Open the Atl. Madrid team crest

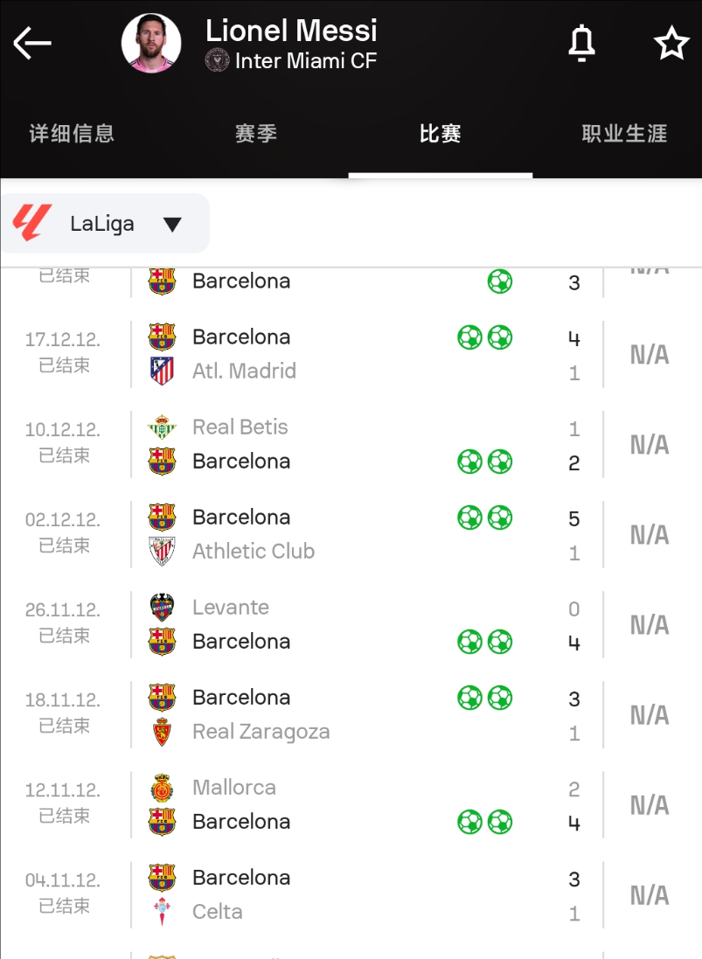pos(162,371)
